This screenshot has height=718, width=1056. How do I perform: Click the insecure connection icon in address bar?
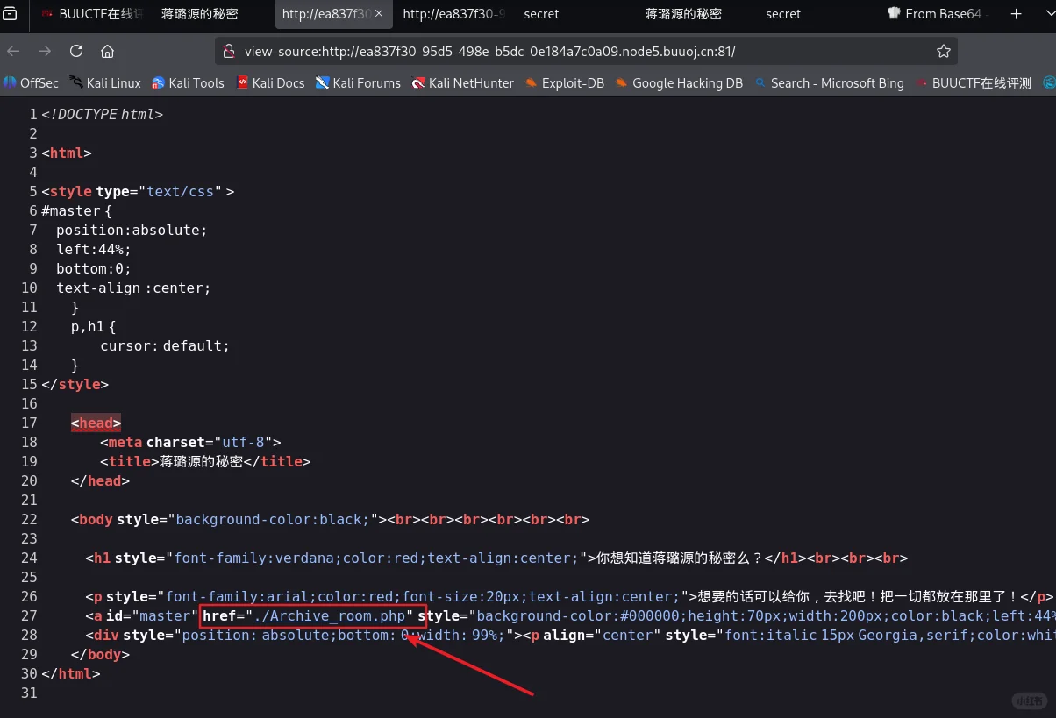pyautogui.click(x=229, y=51)
